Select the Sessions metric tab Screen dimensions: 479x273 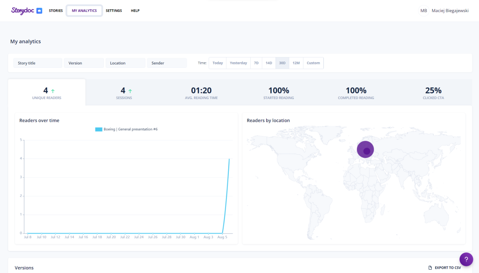tap(124, 93)
